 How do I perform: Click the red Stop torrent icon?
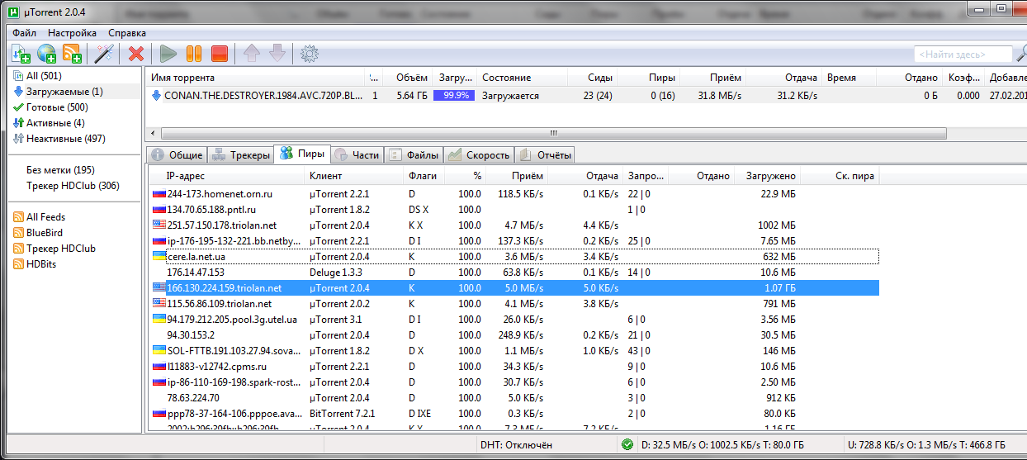coord(219,54)
